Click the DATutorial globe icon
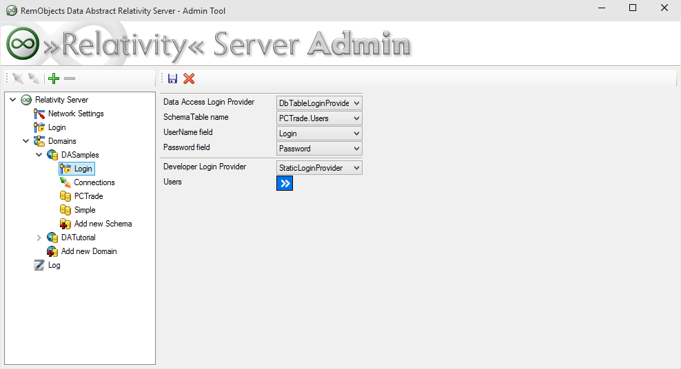The image size is (681, 369). pos(52,238)
